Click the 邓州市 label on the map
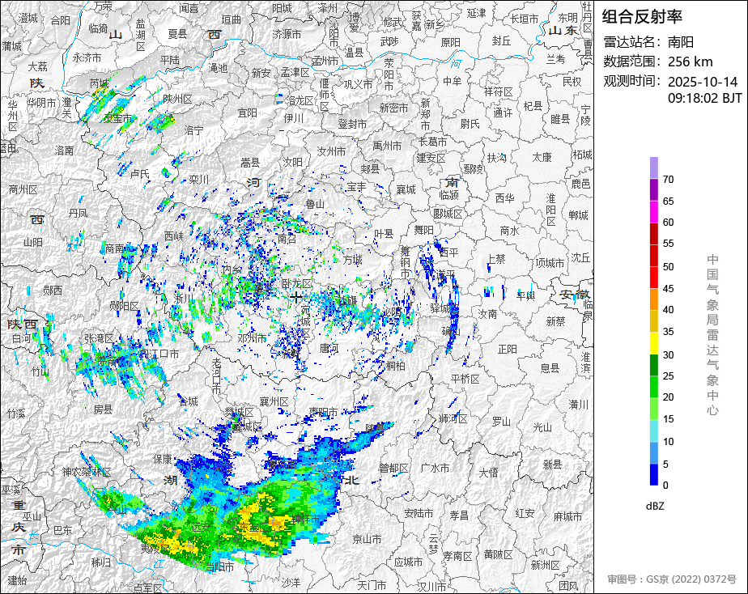The height and width of the screenshot is (594, 748). coord(252,338)
